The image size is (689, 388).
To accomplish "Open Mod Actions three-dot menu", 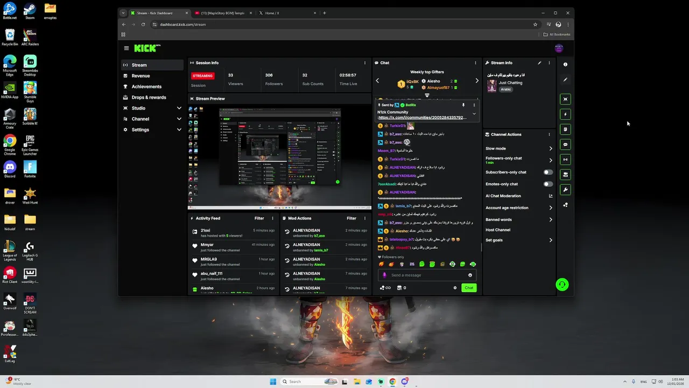I will [x=365, y=218].
